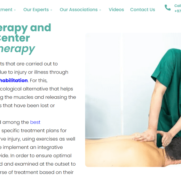Expand the Our Experts plus icon
The width and height of the screenshot is (181, 196).
(x=51, y=10)
